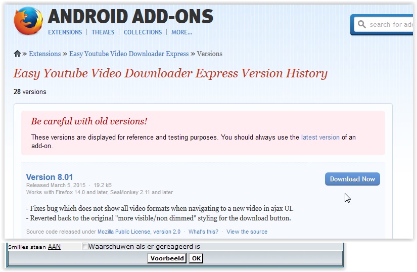Click the search for add-ons field
The height and width of the screenshot is (272, 417).
[x=385, y=24]
